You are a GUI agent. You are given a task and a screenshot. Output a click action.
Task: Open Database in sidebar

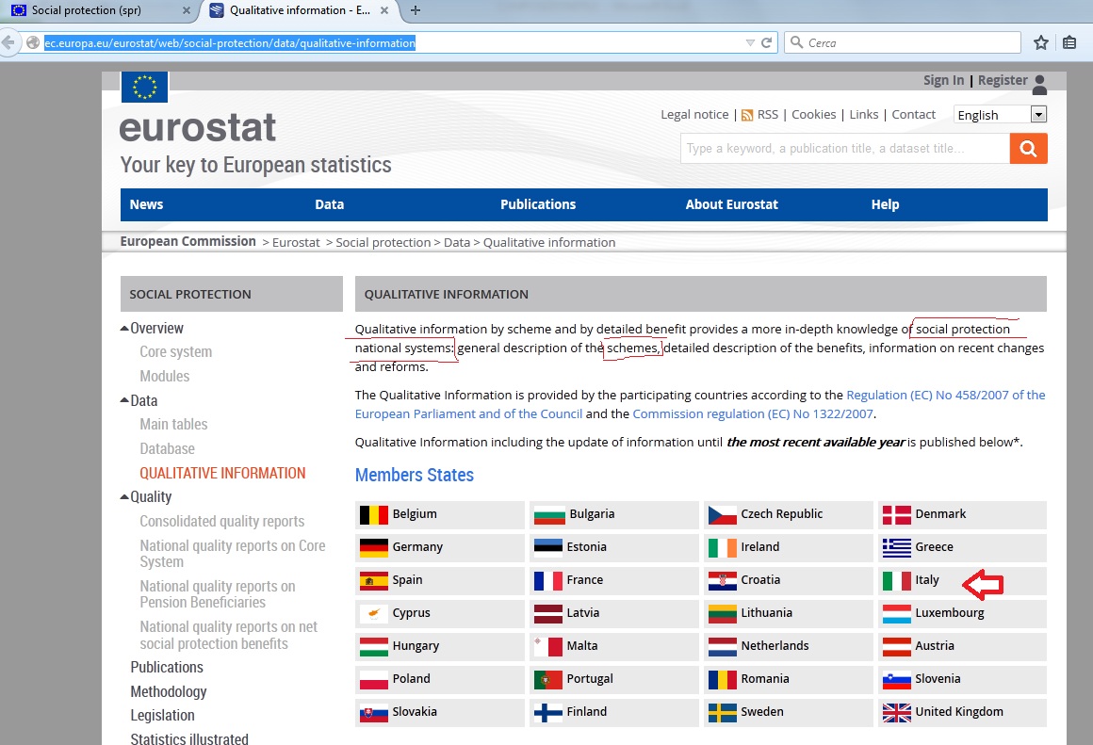(x=168, y=449)
